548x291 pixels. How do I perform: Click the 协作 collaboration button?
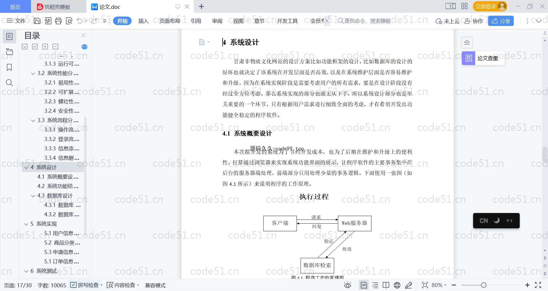click(x=474, y=21)
